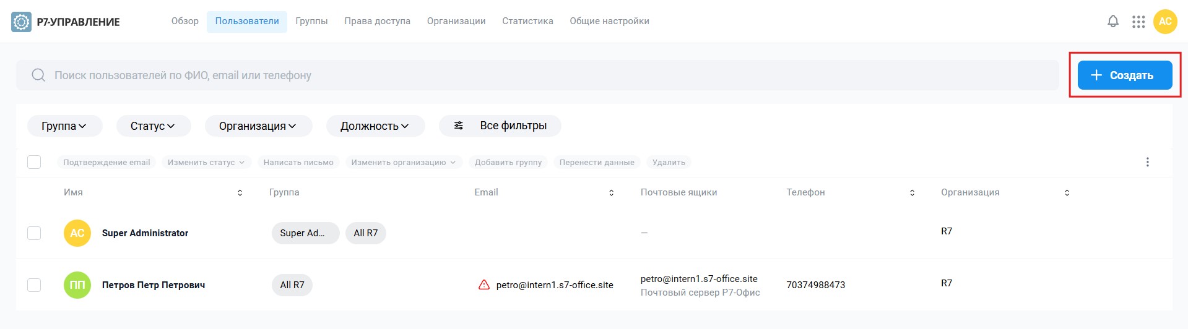Click the email warning triangle icon
Image resolution: width=1188 pixels, height=329 pixels.
[484, 285]
